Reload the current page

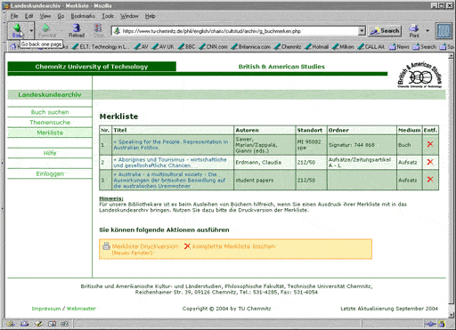click(x=77, y=31)
